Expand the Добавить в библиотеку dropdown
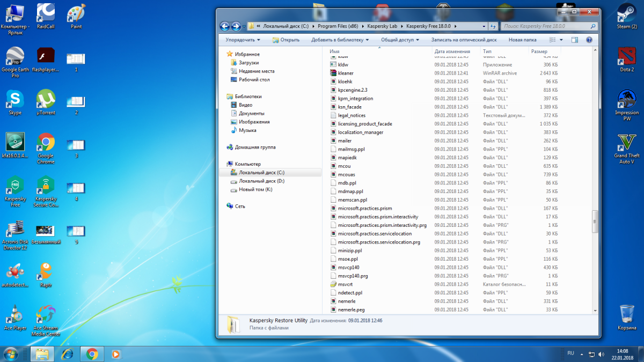Screen dimensions: 644x362 point(340,40)
